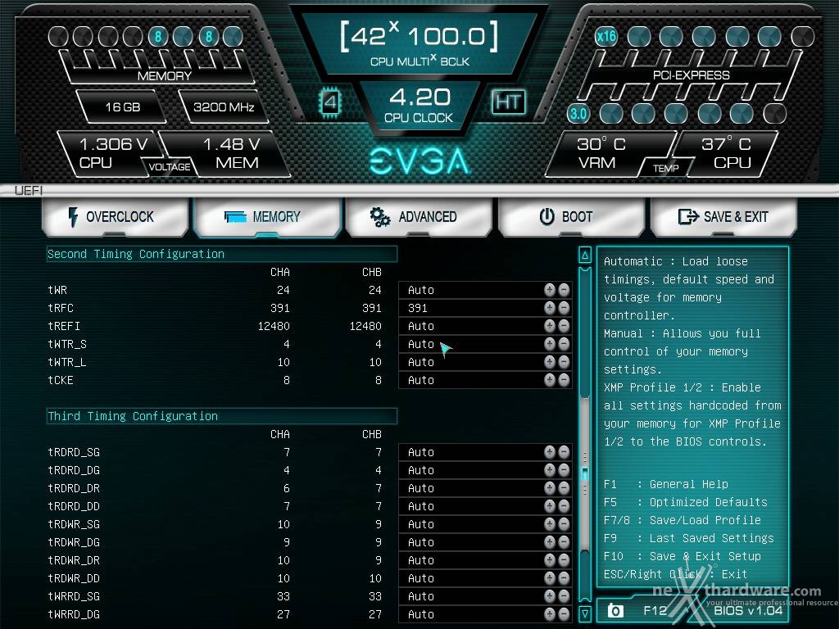Click plus on the tRDRD_DR row

[x=550, y=488]
